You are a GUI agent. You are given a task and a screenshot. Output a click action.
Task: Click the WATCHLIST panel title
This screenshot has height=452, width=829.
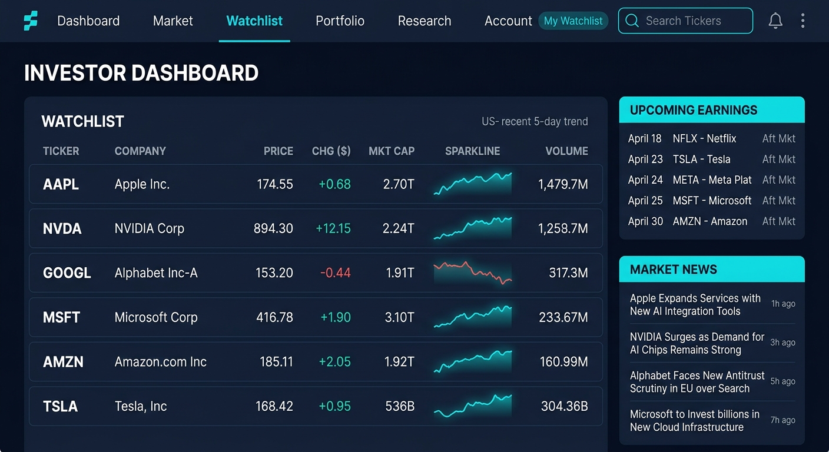[x=83, y=122]
